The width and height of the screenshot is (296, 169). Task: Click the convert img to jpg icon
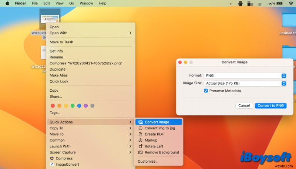point(140,128)
